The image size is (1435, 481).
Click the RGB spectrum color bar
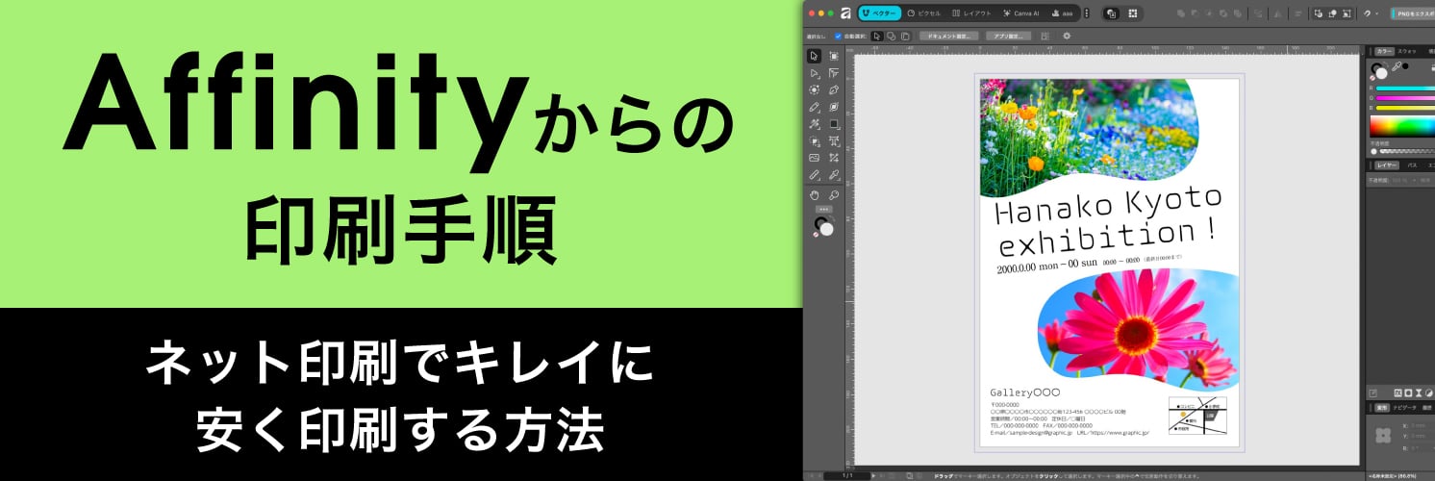(1401, 127)
